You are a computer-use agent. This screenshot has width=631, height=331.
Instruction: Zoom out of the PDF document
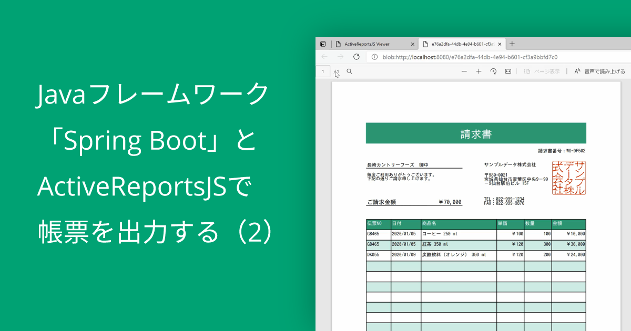pyautogui.click(x=464, y=71)
